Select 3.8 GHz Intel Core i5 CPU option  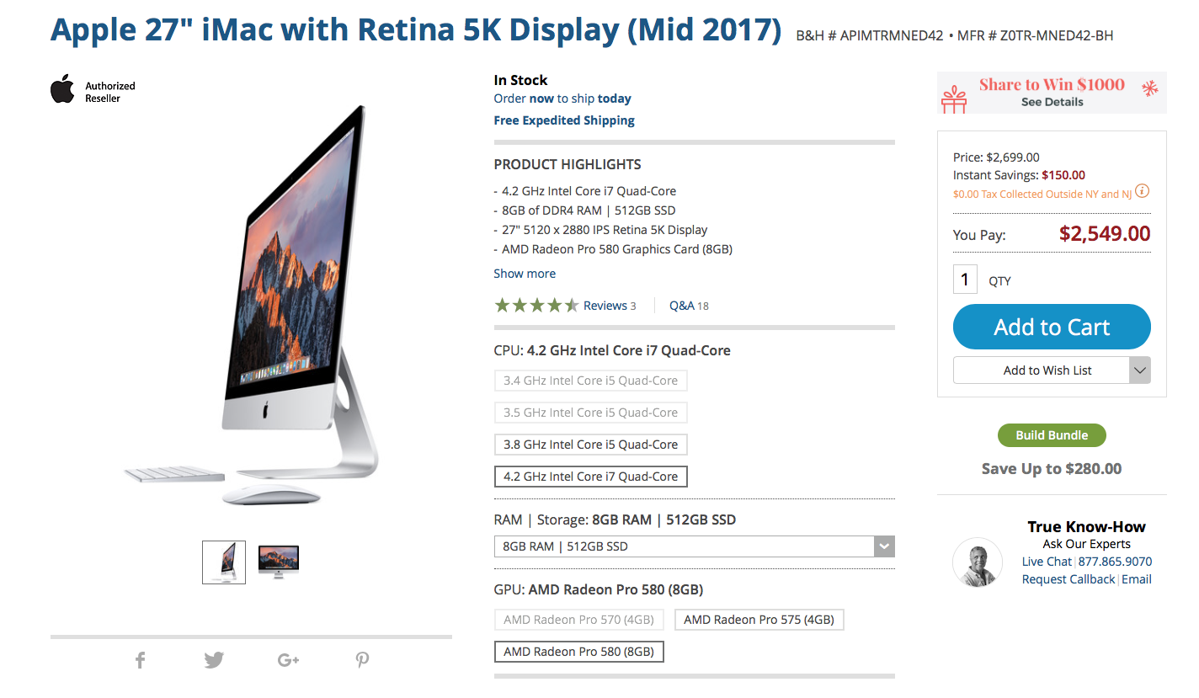591,445
